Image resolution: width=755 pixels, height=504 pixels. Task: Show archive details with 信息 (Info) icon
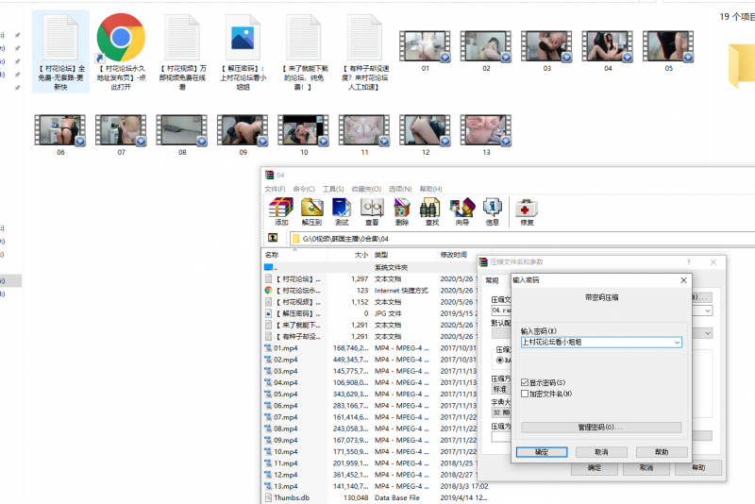point(492,212)
